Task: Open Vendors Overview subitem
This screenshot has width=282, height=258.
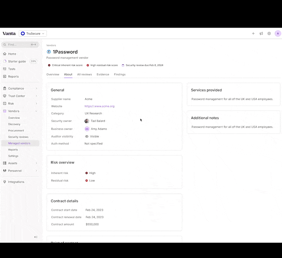Action: 14,118
